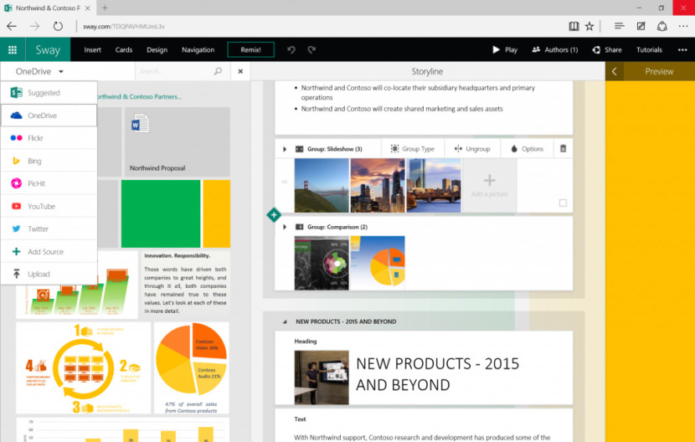Open the browser reading view
The width and height of the screenshot is (695, 442).
pyautogui.click(x=574, y=26)
